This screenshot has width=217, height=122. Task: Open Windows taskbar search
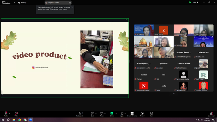pyautogui.click(x=8, y=120)
